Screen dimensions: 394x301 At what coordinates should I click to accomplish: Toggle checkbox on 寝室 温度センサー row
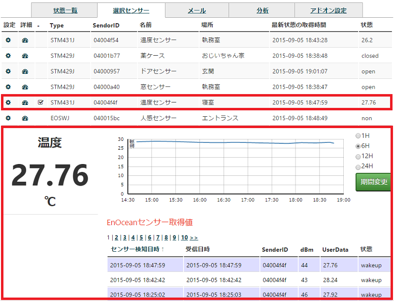[41, 102]
